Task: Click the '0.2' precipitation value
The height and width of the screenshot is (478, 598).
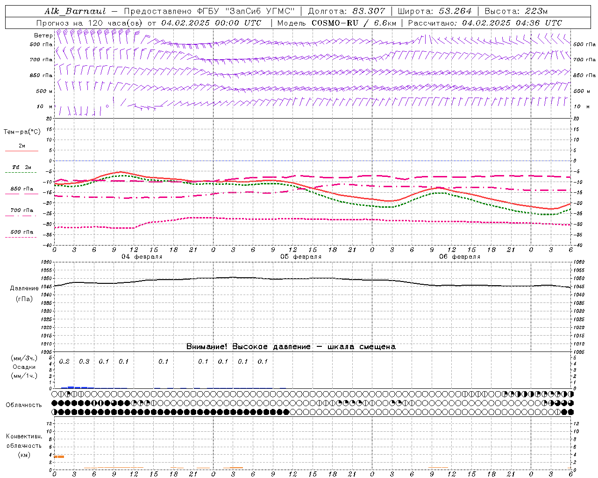Action: (x=64, y=361)
